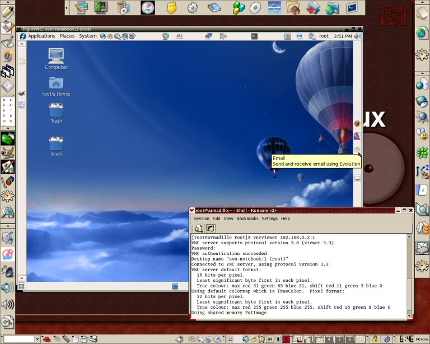This screenshot has width=430, height=344.
Task: Click the 6:46 clock in bottom taskbar
Action: tap(406, 340)
